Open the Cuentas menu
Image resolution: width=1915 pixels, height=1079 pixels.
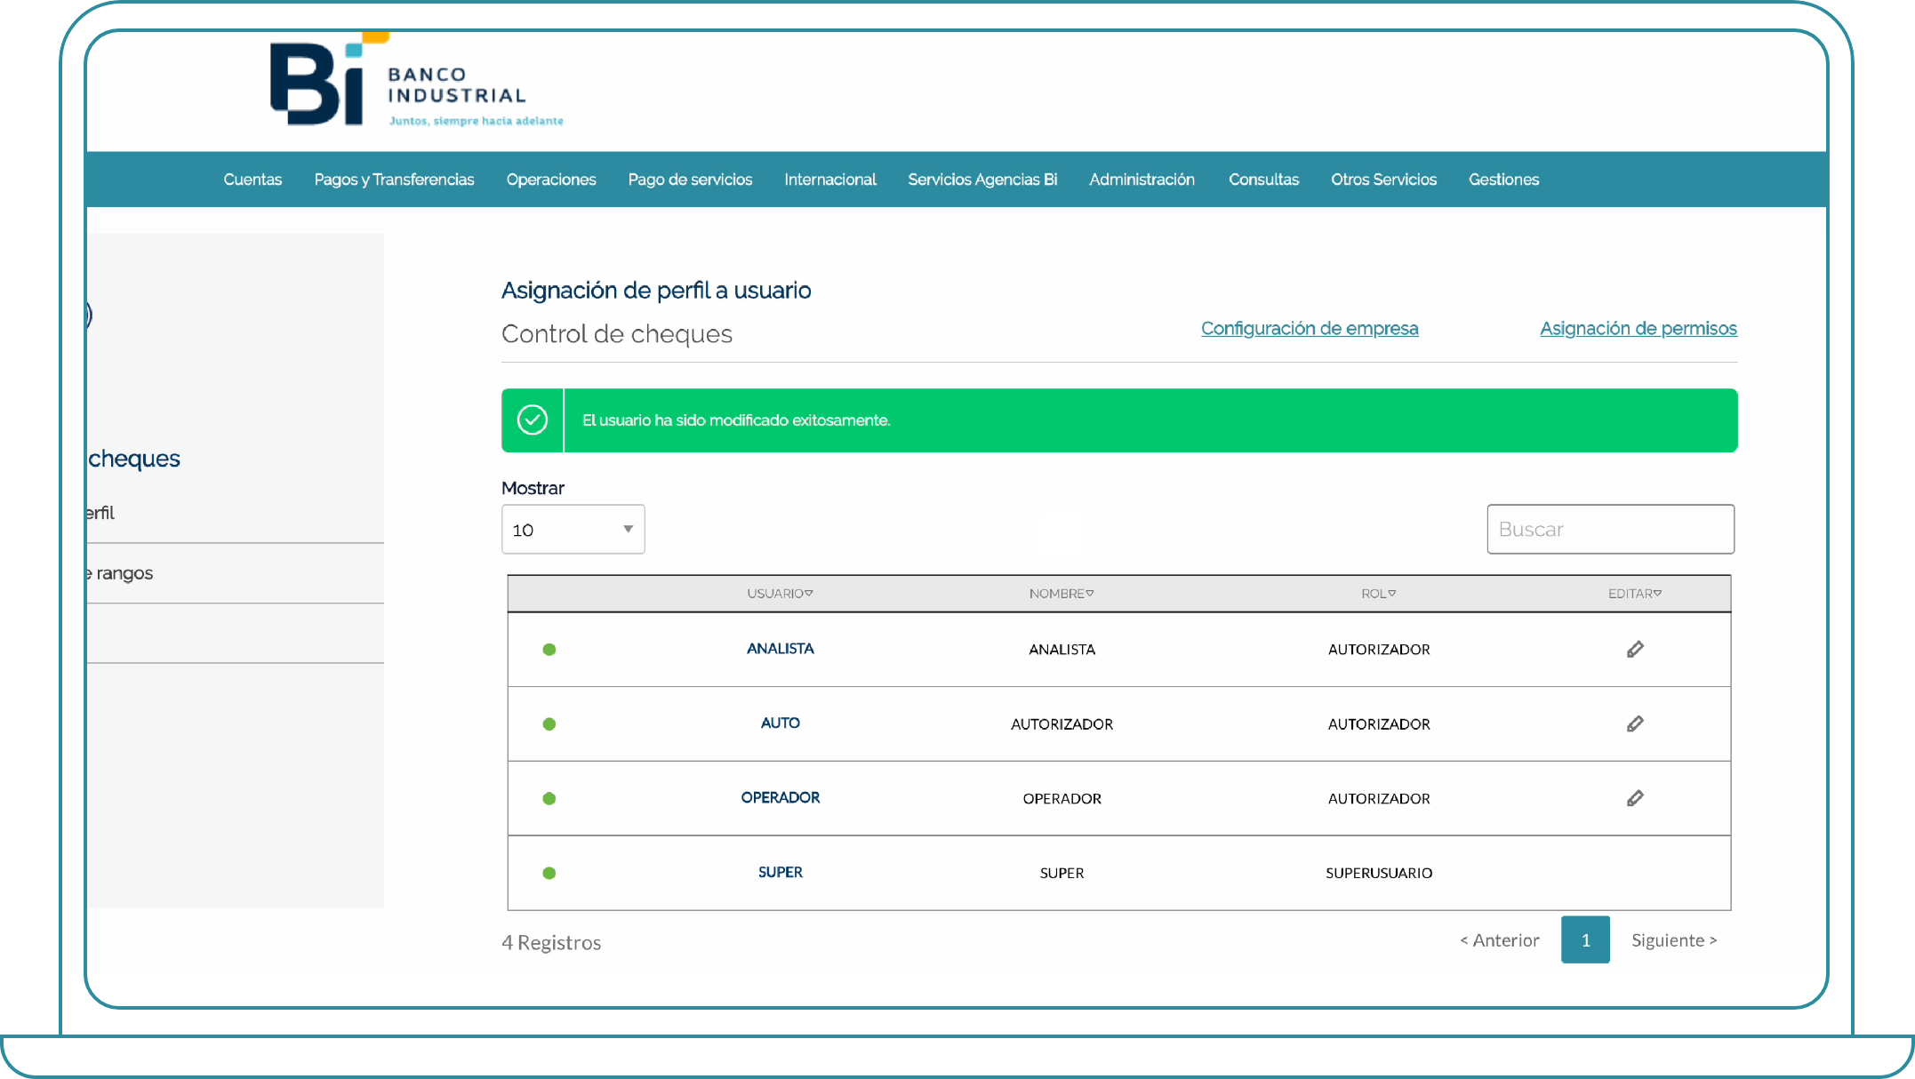coord(252,180)
